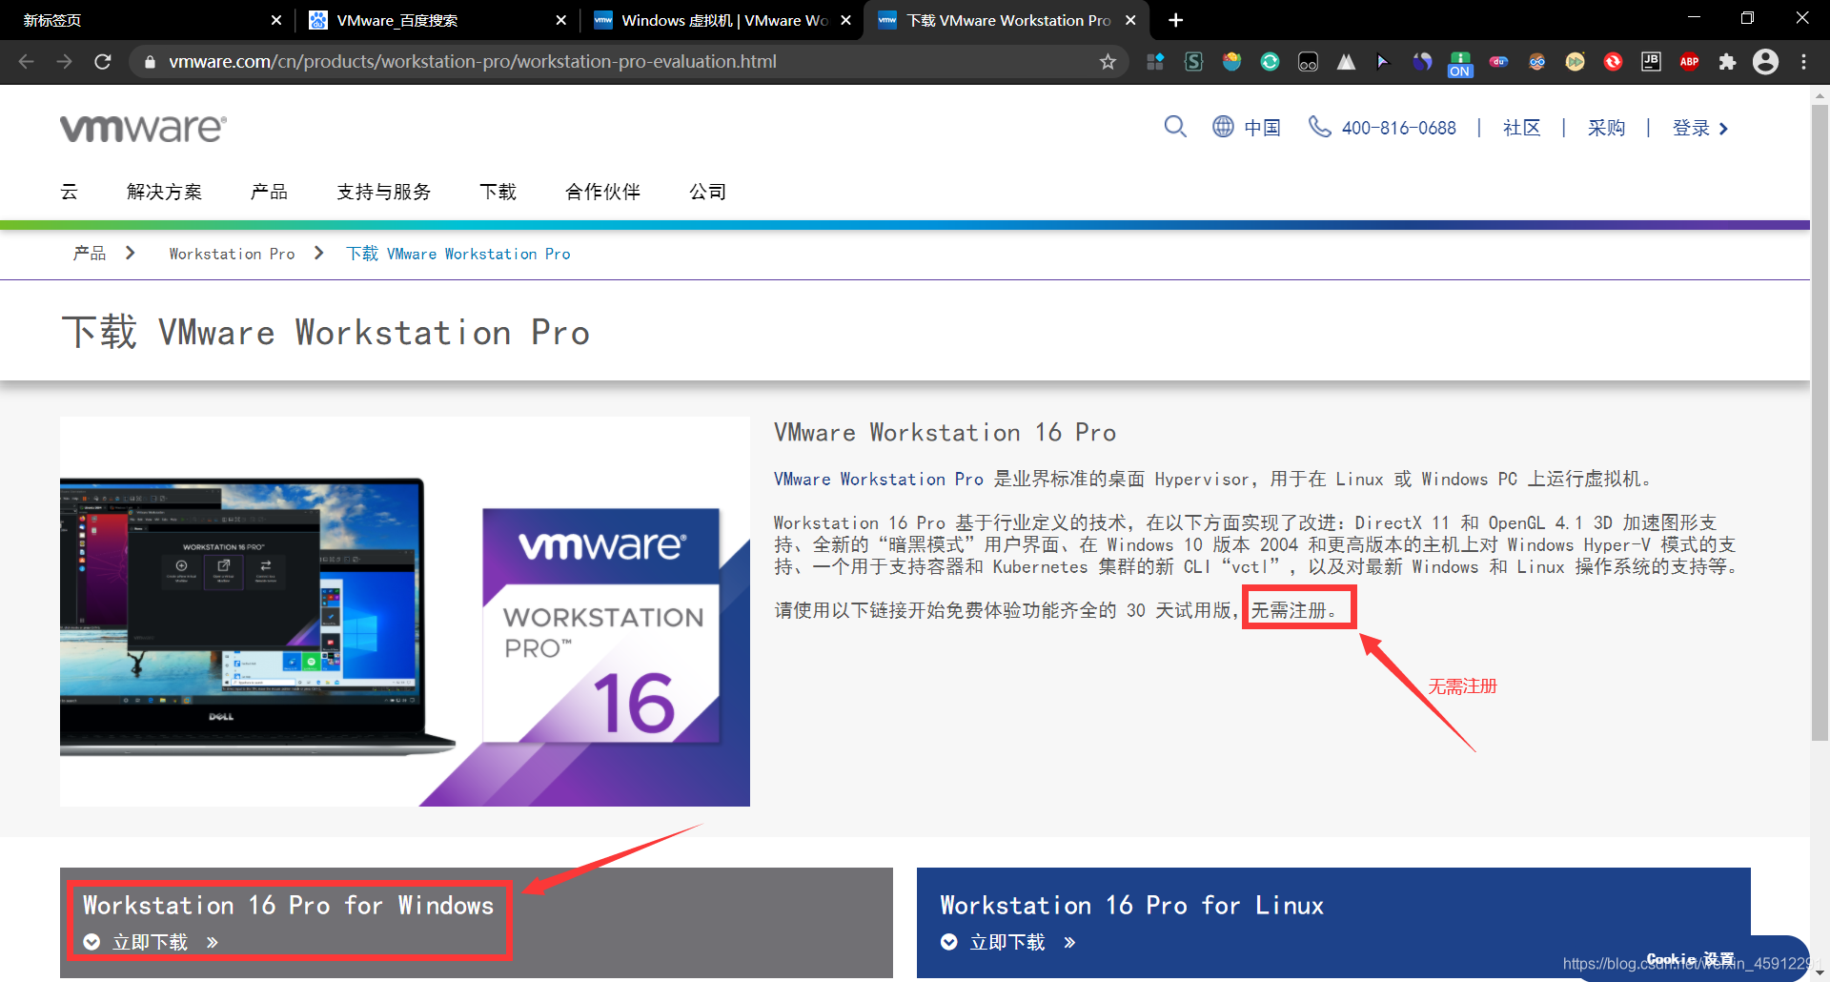
Task: Click the yellow fast-forward extension icon
Action: pos(1575,62)
